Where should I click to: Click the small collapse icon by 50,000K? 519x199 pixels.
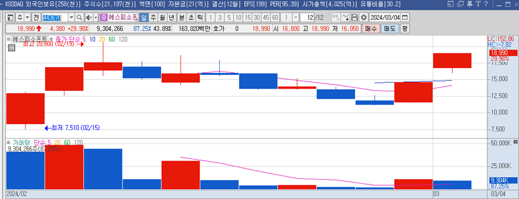pyautogui.click(x=515, y=142)
